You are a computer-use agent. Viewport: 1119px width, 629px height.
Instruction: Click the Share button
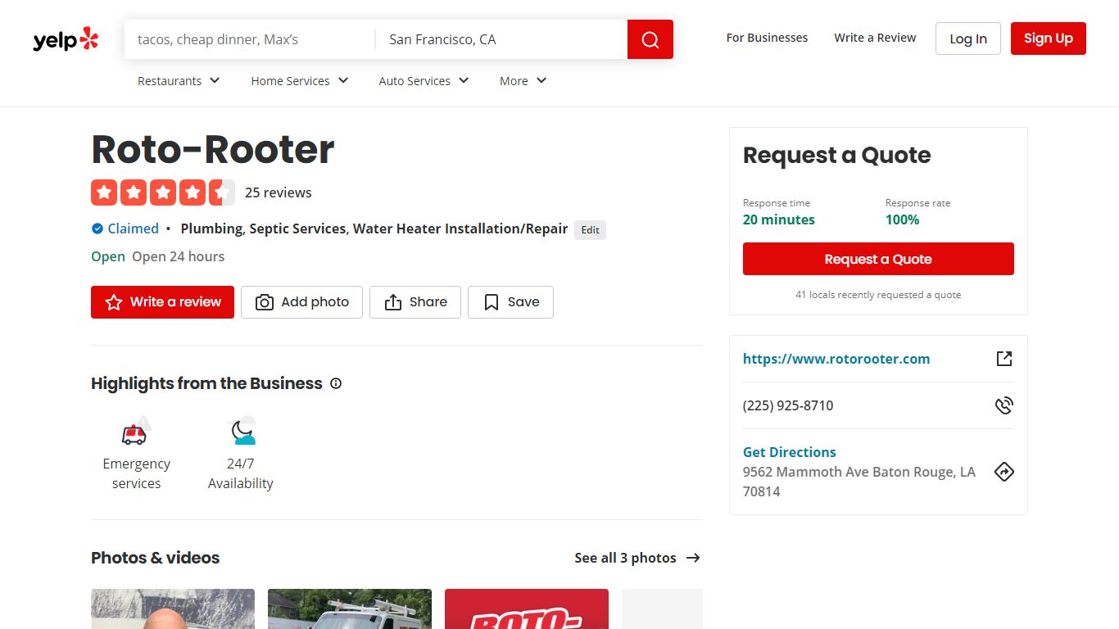415,302
